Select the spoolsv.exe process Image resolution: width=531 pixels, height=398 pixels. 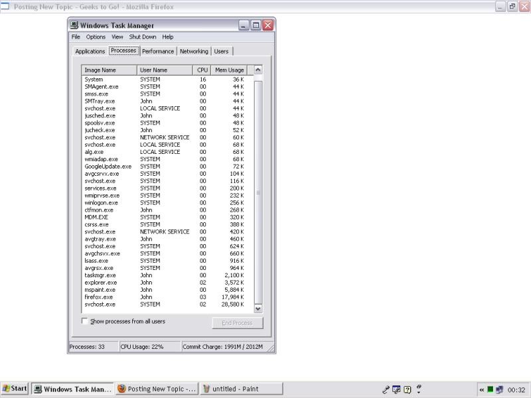pos(168,123)
